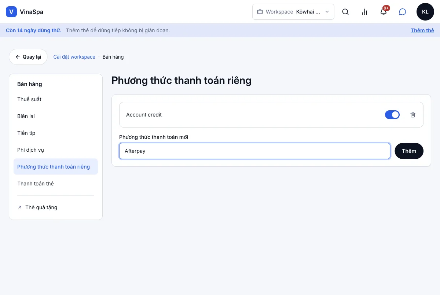Focus the new payment method input field

[x=254, y=151]
